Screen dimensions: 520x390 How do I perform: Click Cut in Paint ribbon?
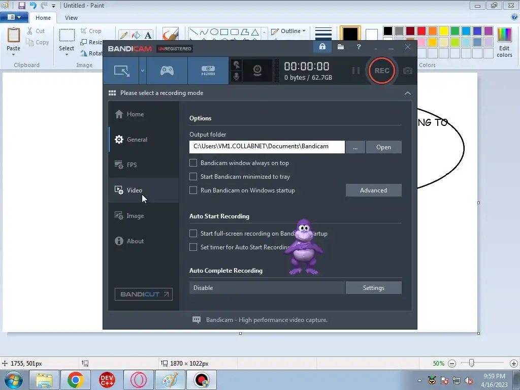(36, 31)
